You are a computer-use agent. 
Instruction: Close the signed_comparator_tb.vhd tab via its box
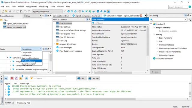tap(99, 16)
